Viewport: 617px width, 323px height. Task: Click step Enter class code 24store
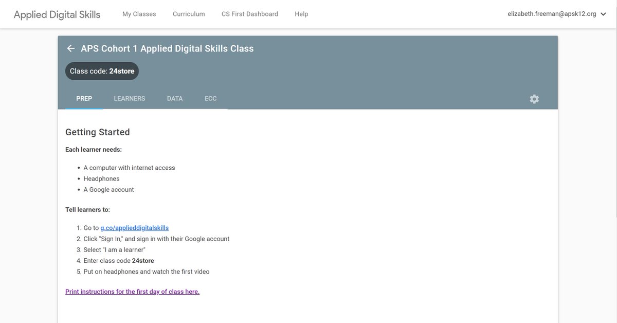(119, 260)
